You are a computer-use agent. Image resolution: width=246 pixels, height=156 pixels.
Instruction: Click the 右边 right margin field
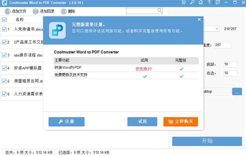[x=230, y=73]
